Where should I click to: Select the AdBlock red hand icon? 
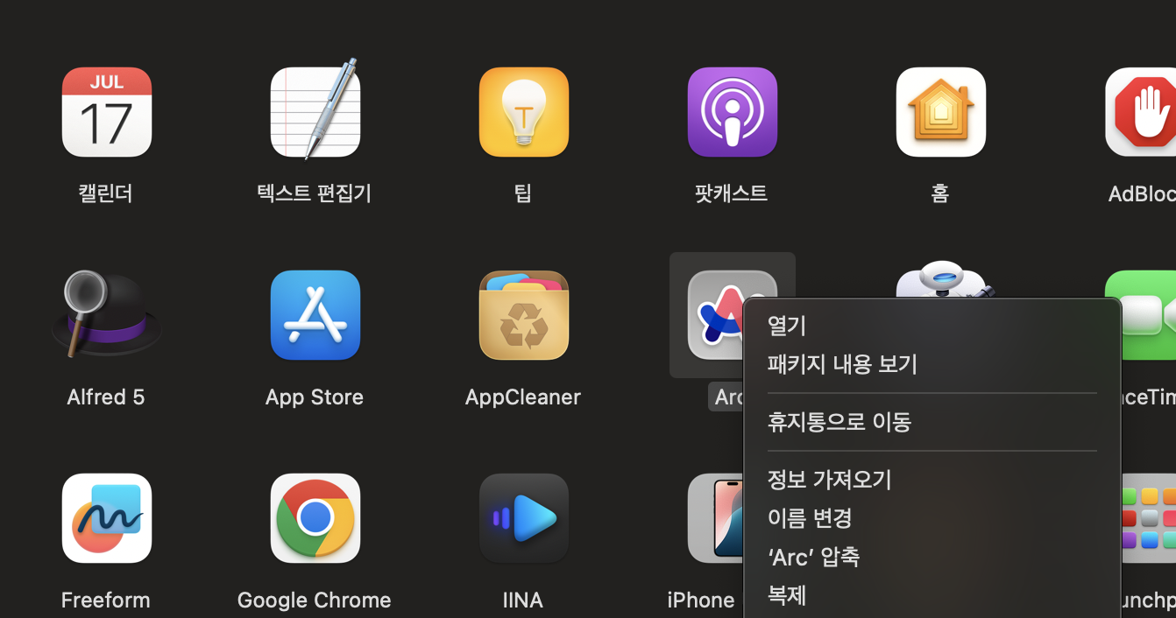pos(1140,112)
